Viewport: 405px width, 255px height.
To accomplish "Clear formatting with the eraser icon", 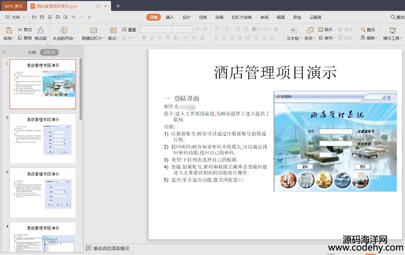I will [202, 38].
